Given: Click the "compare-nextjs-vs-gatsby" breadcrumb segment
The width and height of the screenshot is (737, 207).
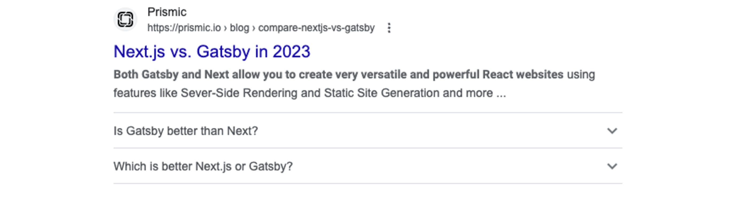Looking at the screenshot, I should pos(316,28).
